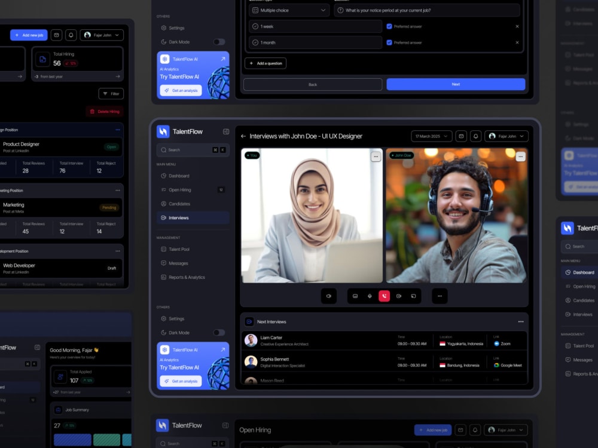Open TalentFlow AI arrow in the Interviews window sidebar

tap(222, 349)
